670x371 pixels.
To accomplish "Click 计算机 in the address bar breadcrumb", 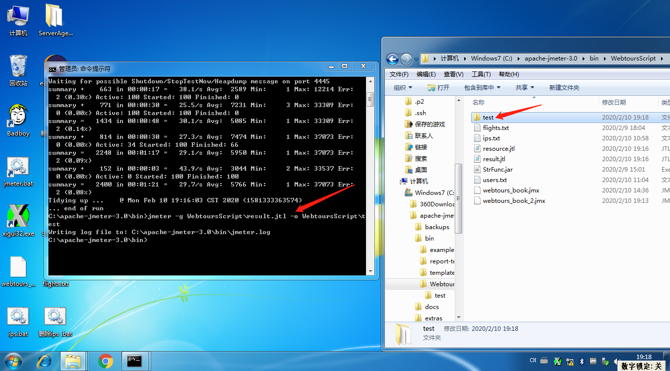I will (x=449, y=59).
